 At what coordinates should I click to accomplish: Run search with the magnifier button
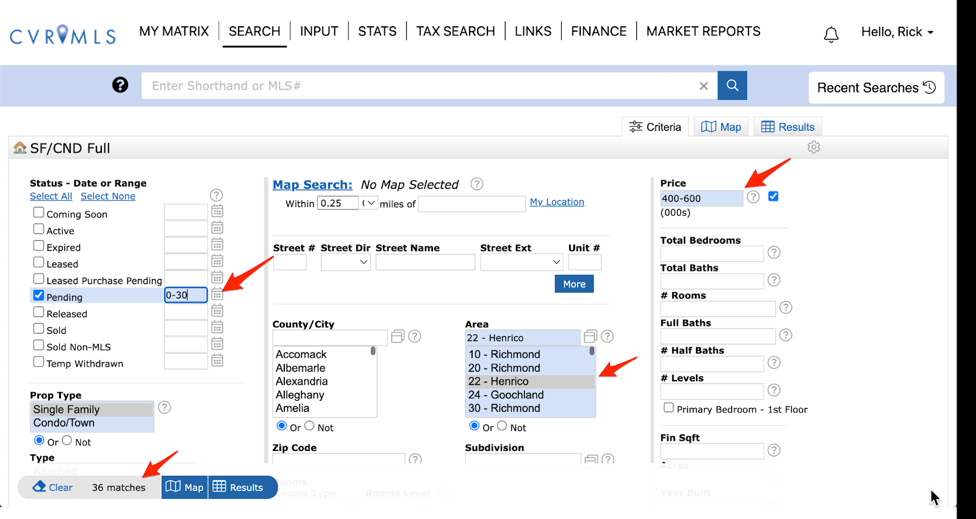pos(732,85)
